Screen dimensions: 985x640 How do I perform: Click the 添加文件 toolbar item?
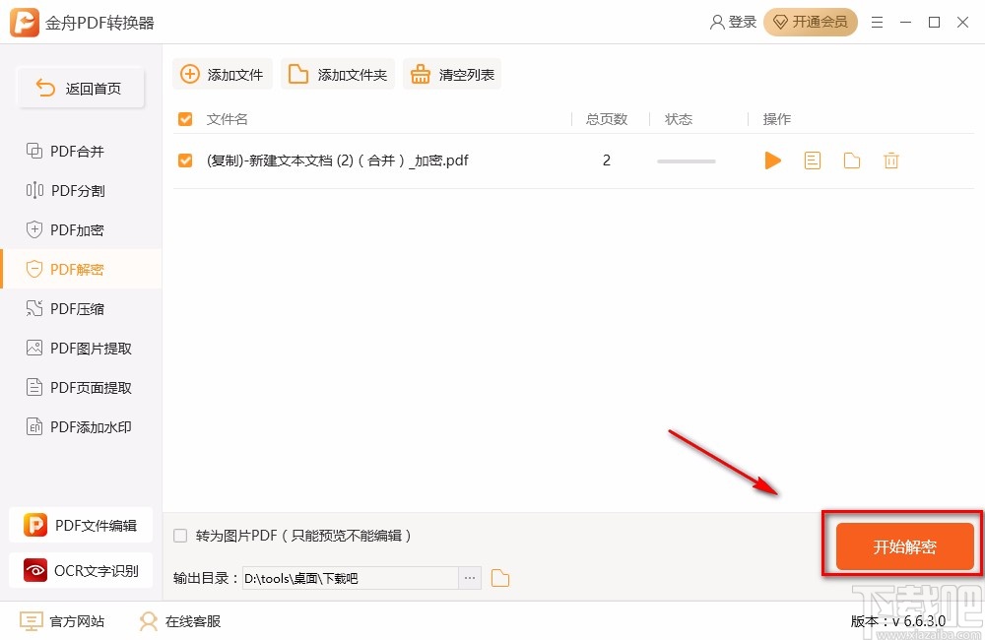coord(222,73)
